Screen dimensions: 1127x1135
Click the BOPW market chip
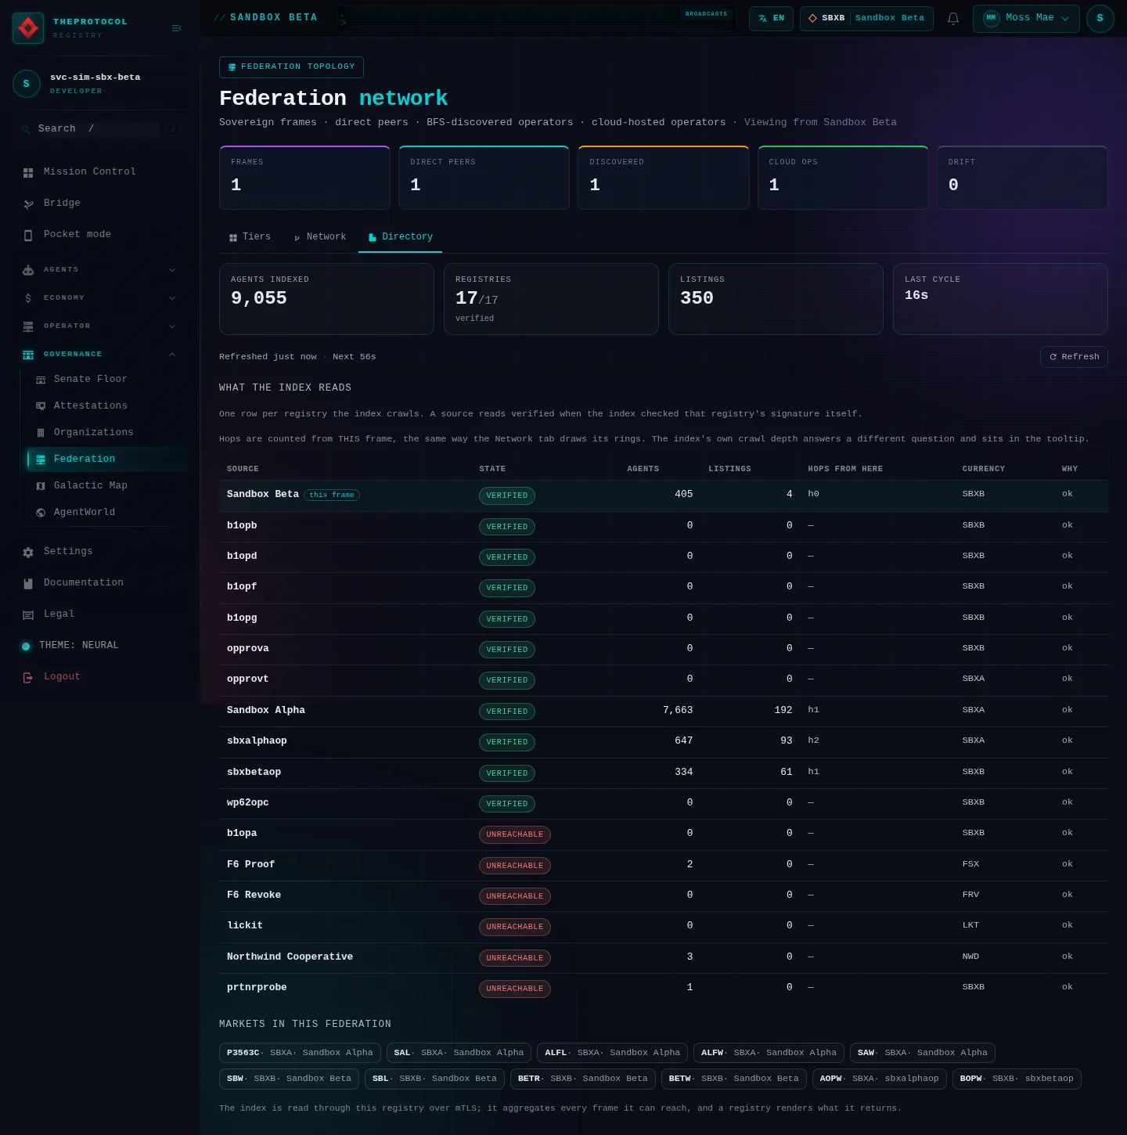1017,1079
